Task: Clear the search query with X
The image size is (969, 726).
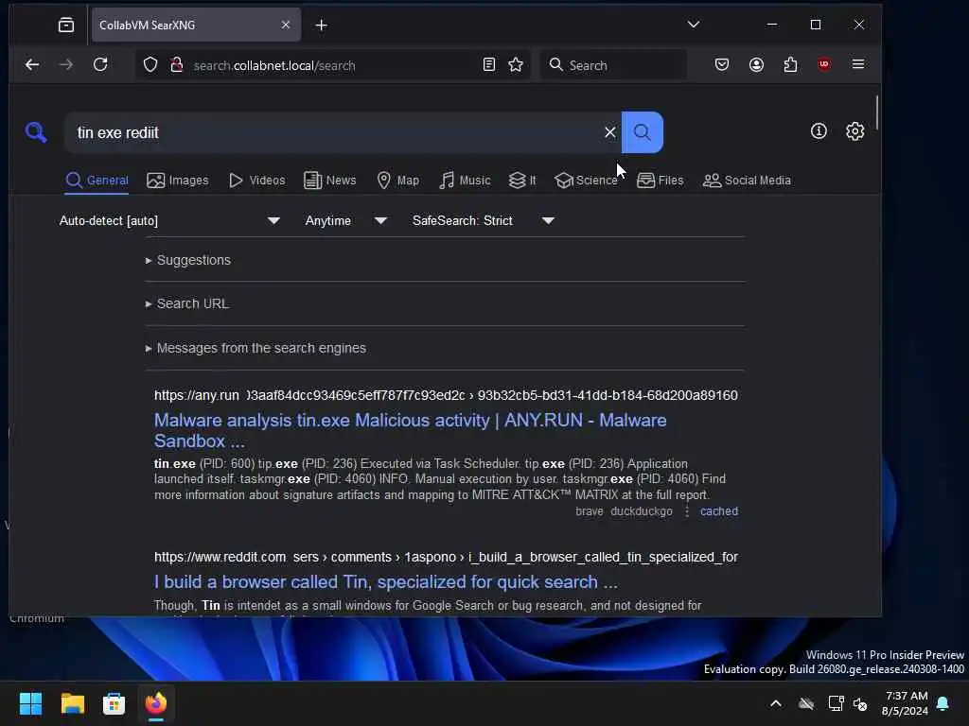Action: coord(610,132)
